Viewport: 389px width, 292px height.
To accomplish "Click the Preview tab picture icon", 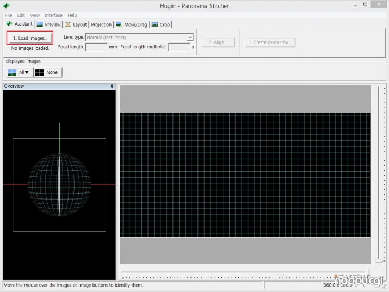I will point(40,24).
